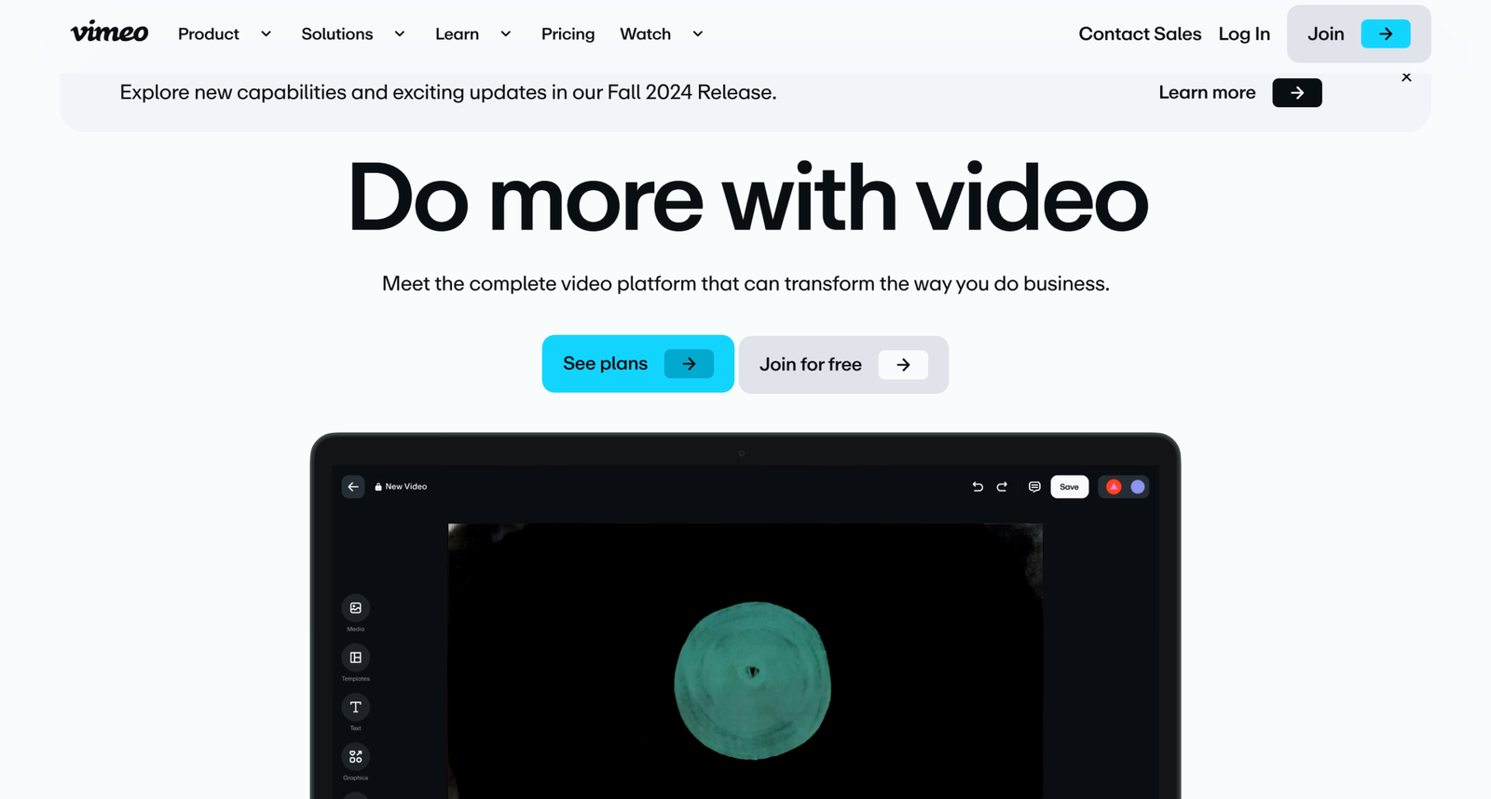Screen dimensions: 1491x799
Task: Click the "Meet the complete video platform" tagline
Action: [x=745, y=284]
